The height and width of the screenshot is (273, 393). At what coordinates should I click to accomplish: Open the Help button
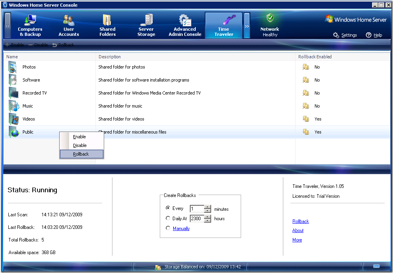click(374, 35)
